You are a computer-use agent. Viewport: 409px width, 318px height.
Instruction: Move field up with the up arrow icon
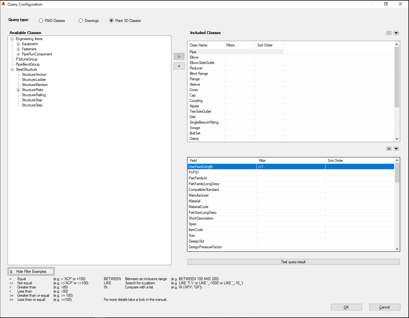[389, 149]
